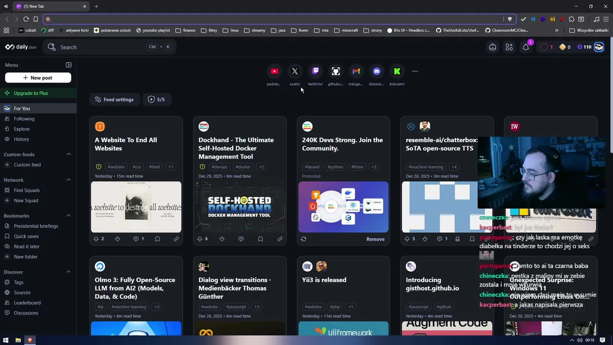Open the Kick shortcut icon
Viewport: 613px width, 345px height.
pos(397,71)
